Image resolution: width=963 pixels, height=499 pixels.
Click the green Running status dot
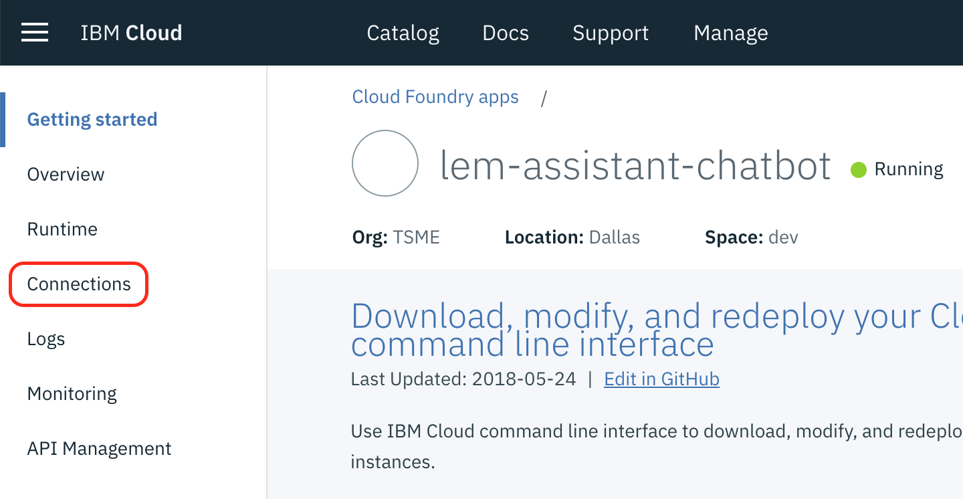click(859, 170)
